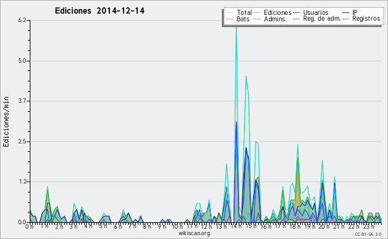
Task: Click the "9 h" x-axis label
Action: (162, 226)
